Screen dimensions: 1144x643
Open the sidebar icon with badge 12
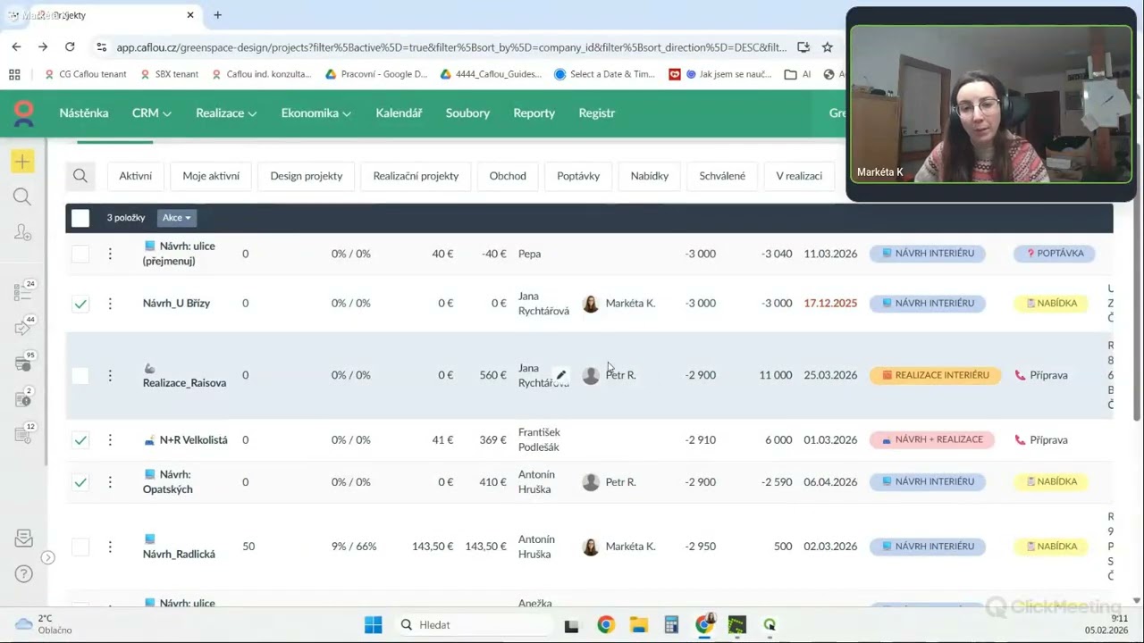coord(22,434)
